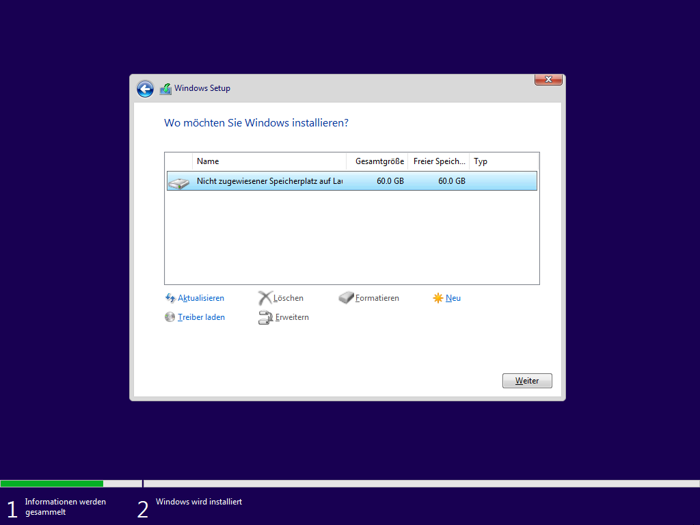Image resolution: width=700 pixels, height=525 pixels.
Task: Click the Neu link text
Action: [x=453, y=298]
